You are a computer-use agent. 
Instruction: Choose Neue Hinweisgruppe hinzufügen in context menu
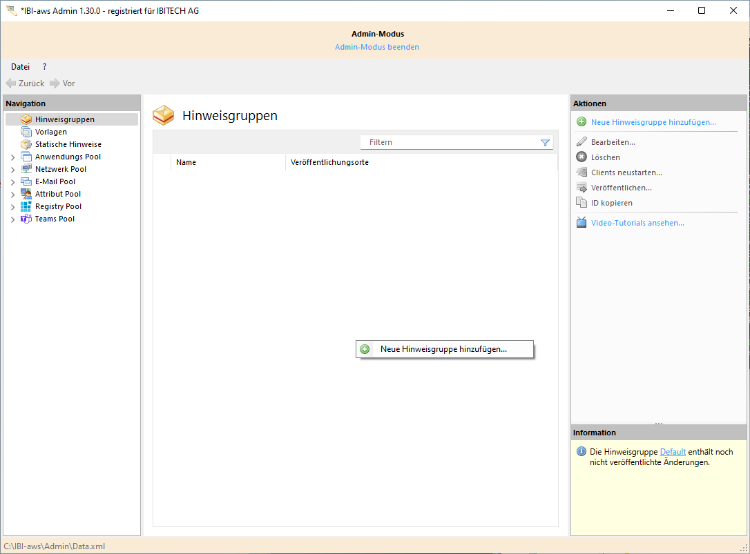tap(443, 349)
